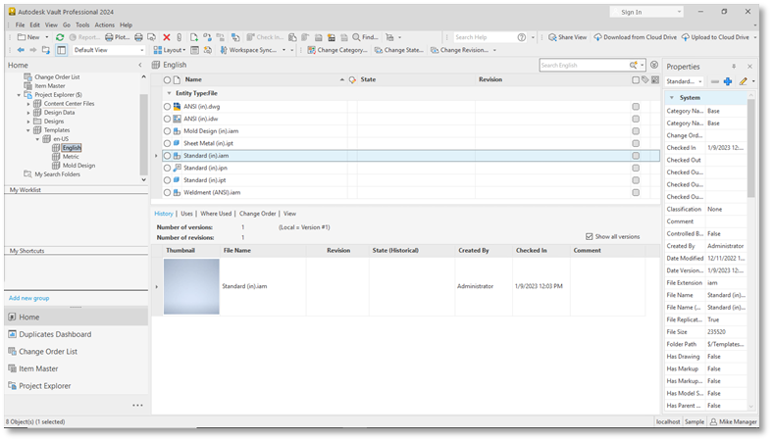Expand the Designs tree node
This screenshot has height=441, width=772.
28,122
